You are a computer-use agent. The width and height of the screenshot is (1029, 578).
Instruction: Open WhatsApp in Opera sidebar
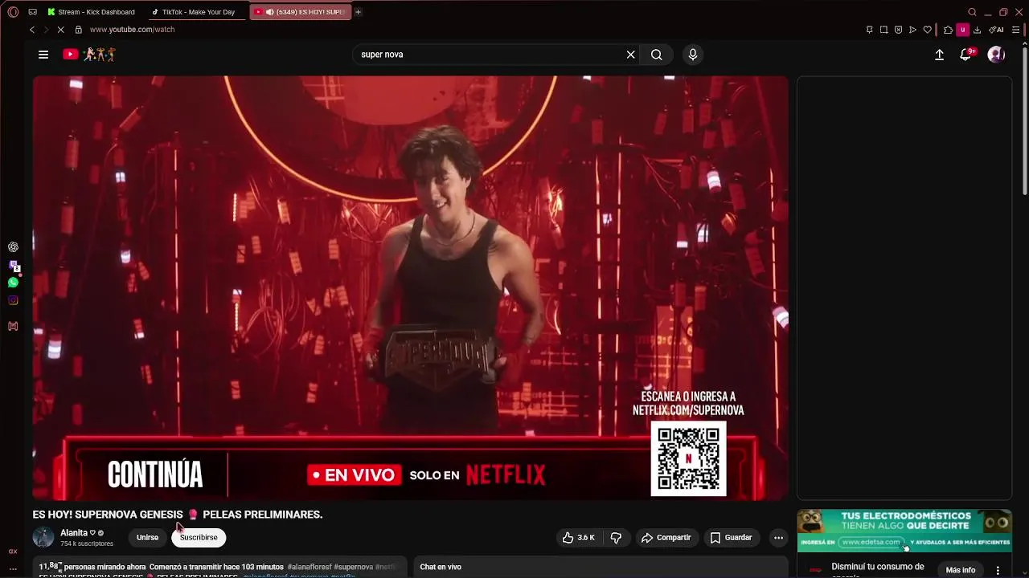point(13,283)
